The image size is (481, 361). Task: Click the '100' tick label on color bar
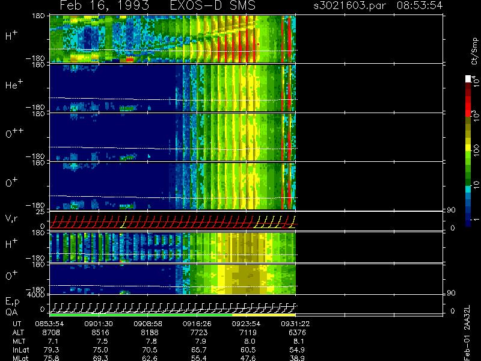(x=476, y=150)
